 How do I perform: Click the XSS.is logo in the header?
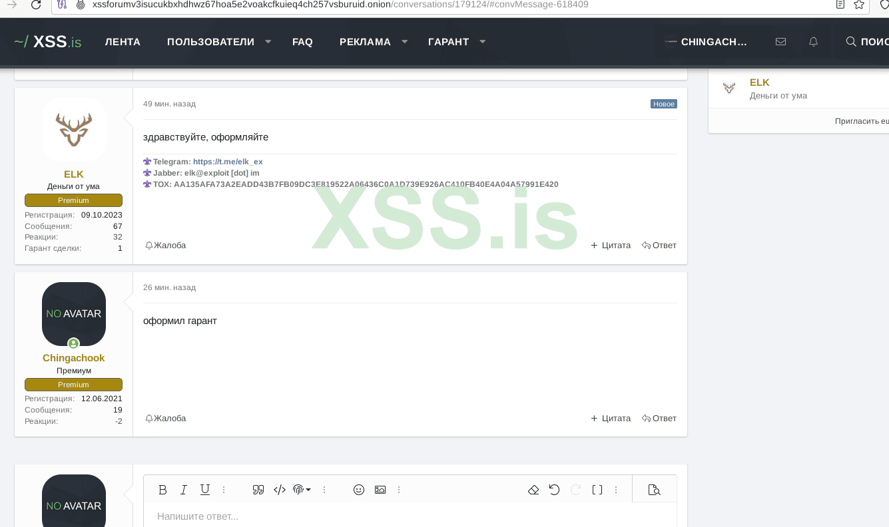pos(47,41)
